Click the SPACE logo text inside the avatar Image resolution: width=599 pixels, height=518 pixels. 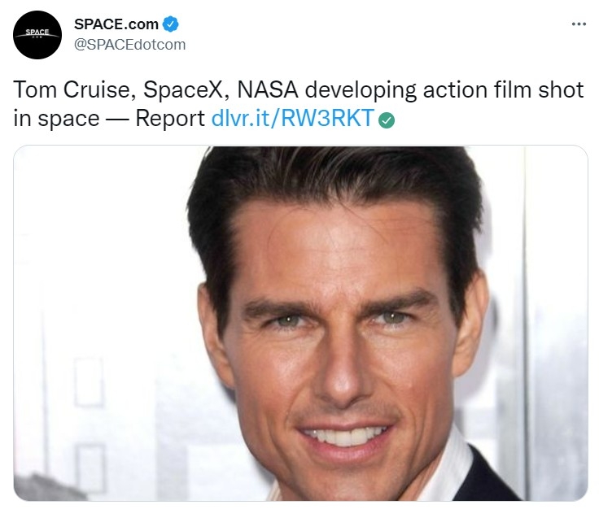(38, 33)
